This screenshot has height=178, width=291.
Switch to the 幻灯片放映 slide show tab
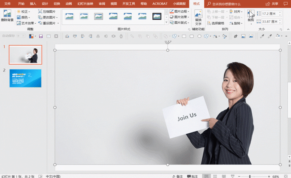[85, 4]
